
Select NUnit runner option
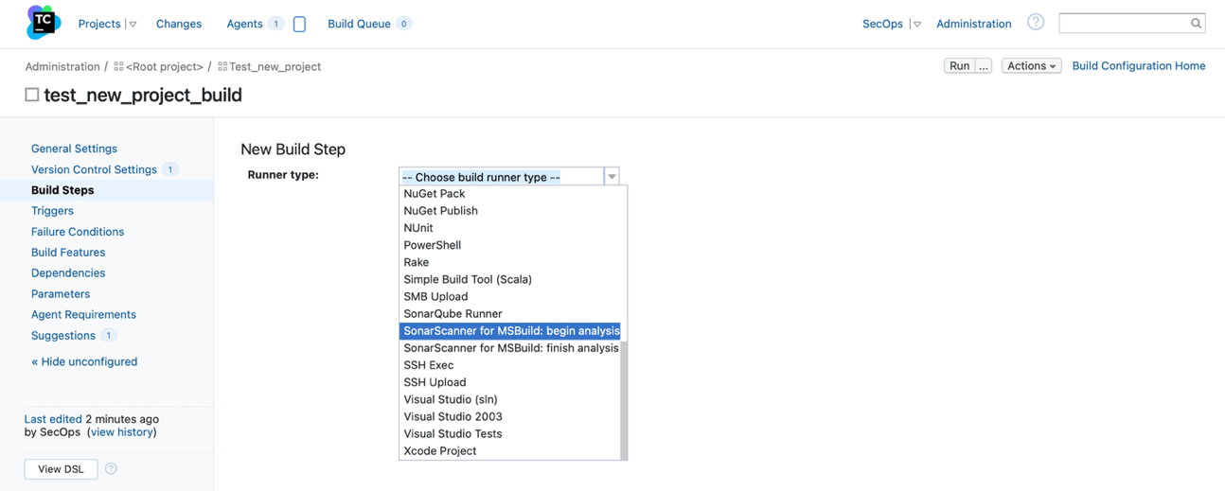click(509, 228)
